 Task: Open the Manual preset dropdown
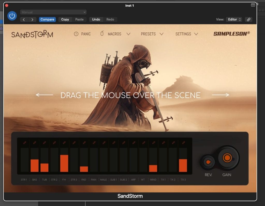coord(53,12)
